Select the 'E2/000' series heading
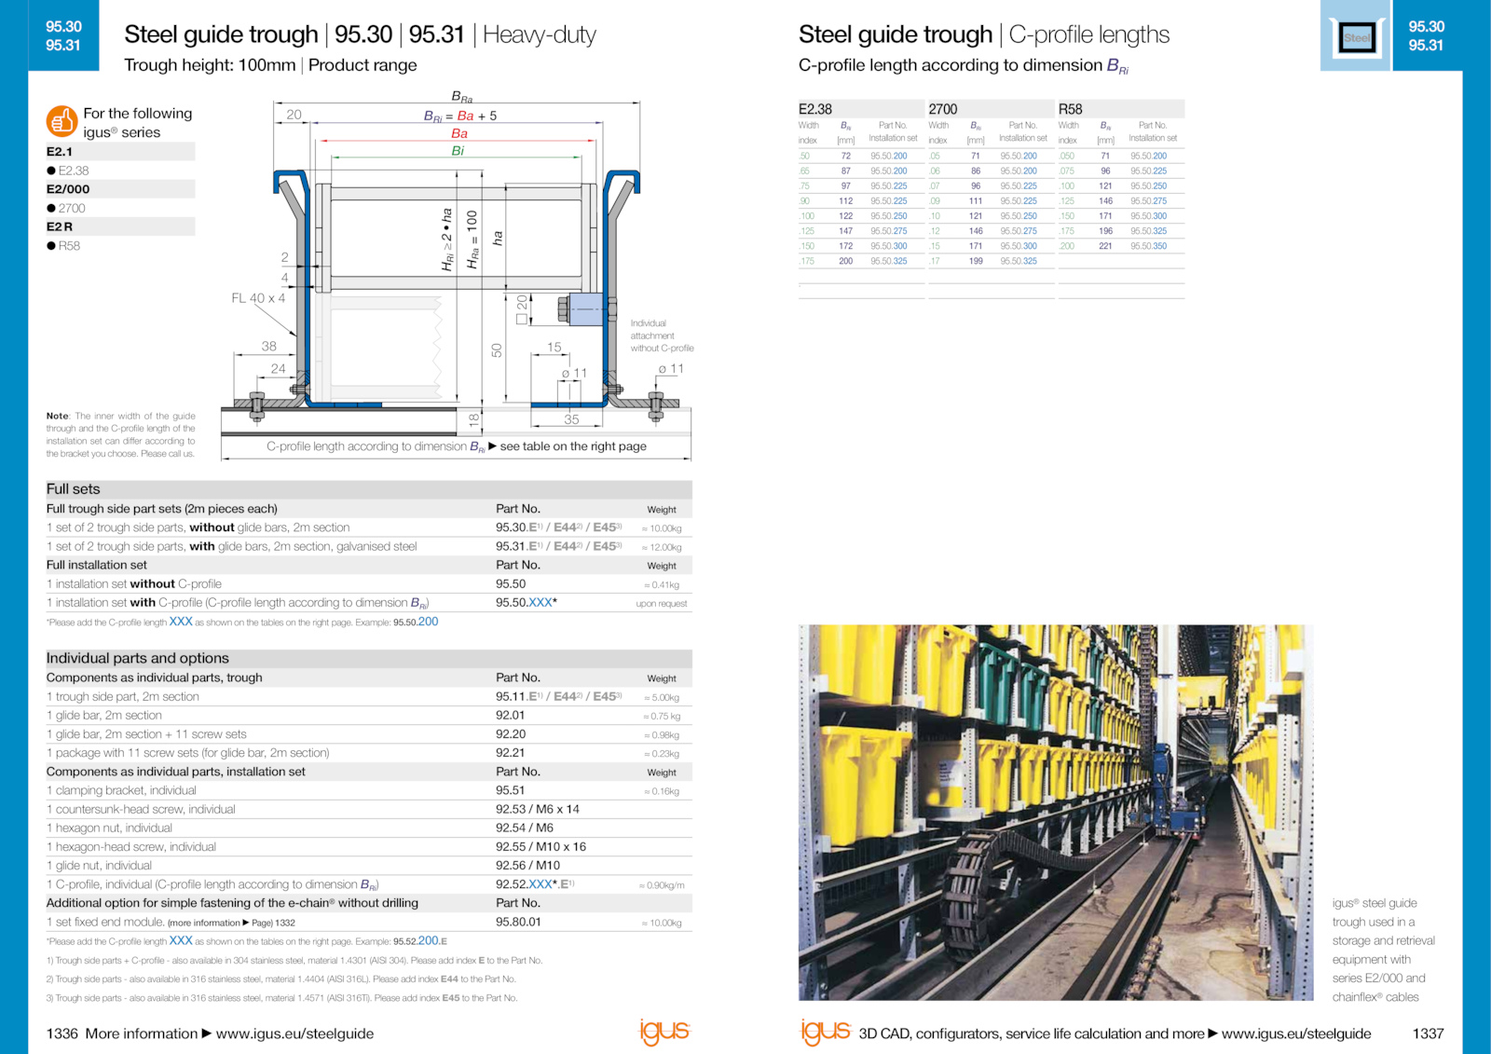 [120, 189]
